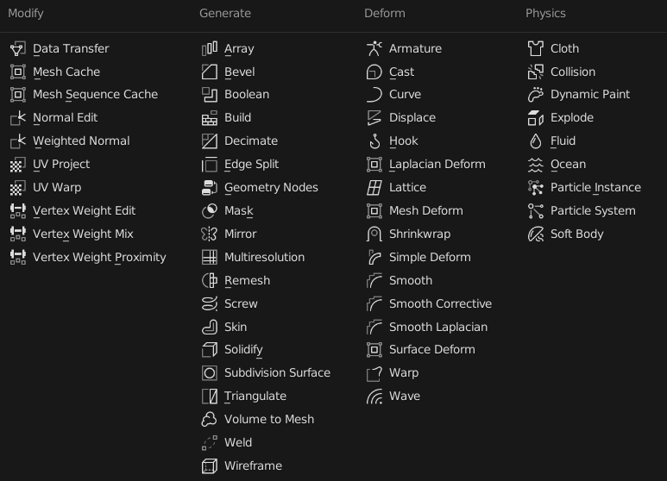Click the Wave modifier icon
The height and width of the screenshot is (481, 667).
coord(374,397)
